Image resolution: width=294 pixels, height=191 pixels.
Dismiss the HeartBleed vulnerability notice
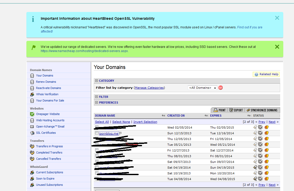point(277,18)
